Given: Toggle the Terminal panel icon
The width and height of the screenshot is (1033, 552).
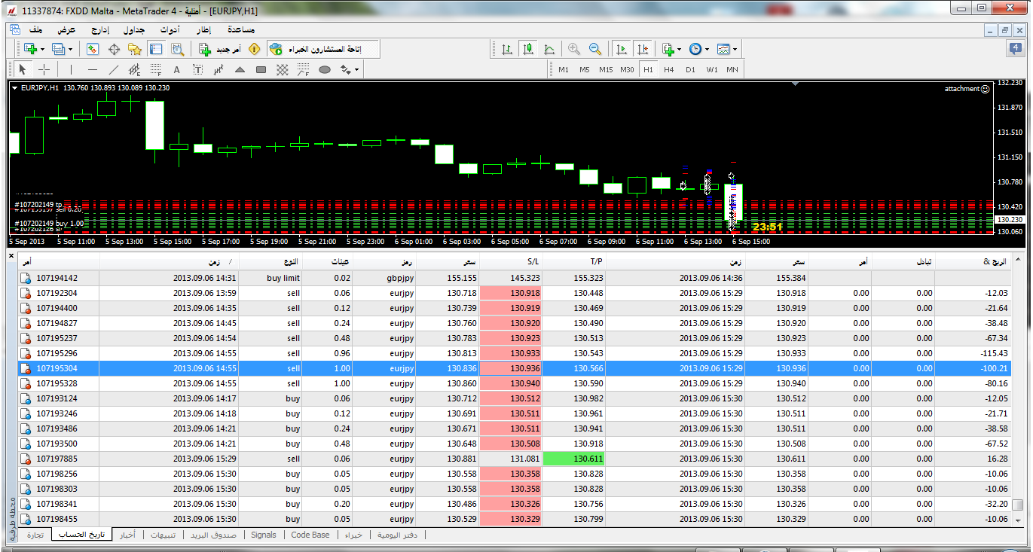Looking at the screenshot, I should pyautogui.click(x=156, y=49).
